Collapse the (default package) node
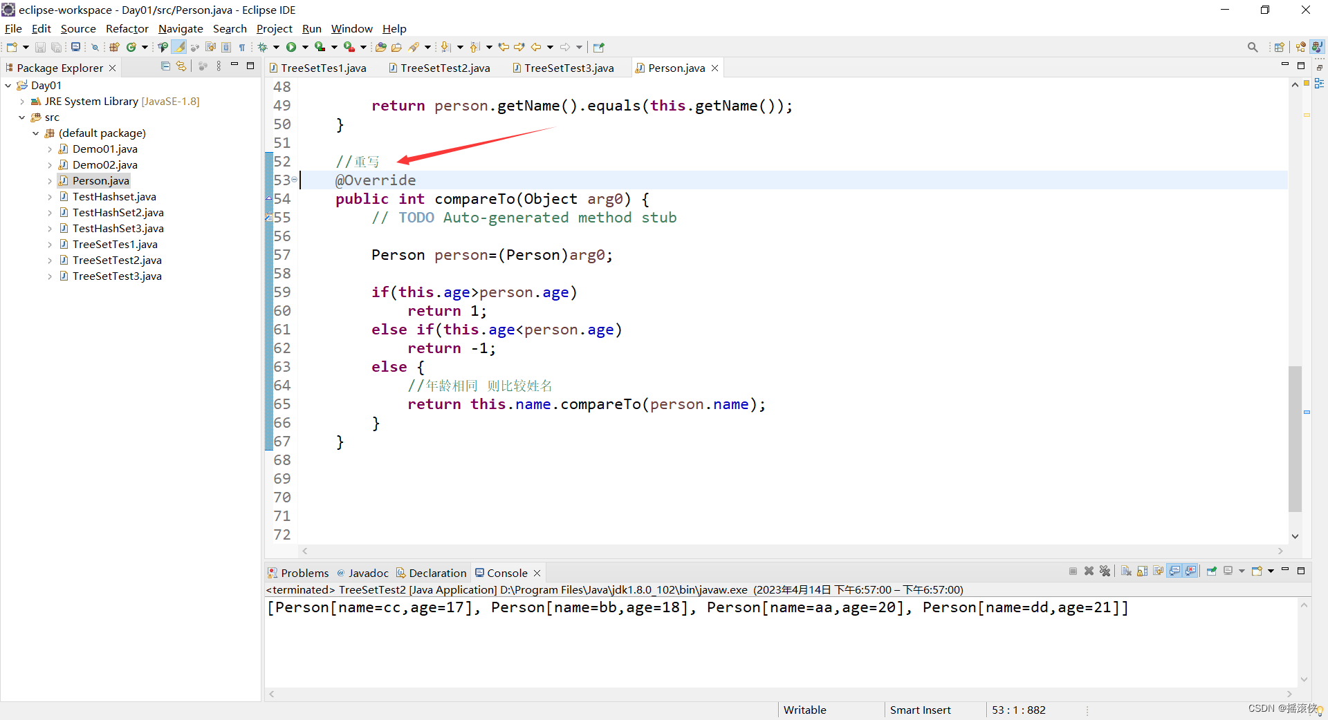 [36, 133]
